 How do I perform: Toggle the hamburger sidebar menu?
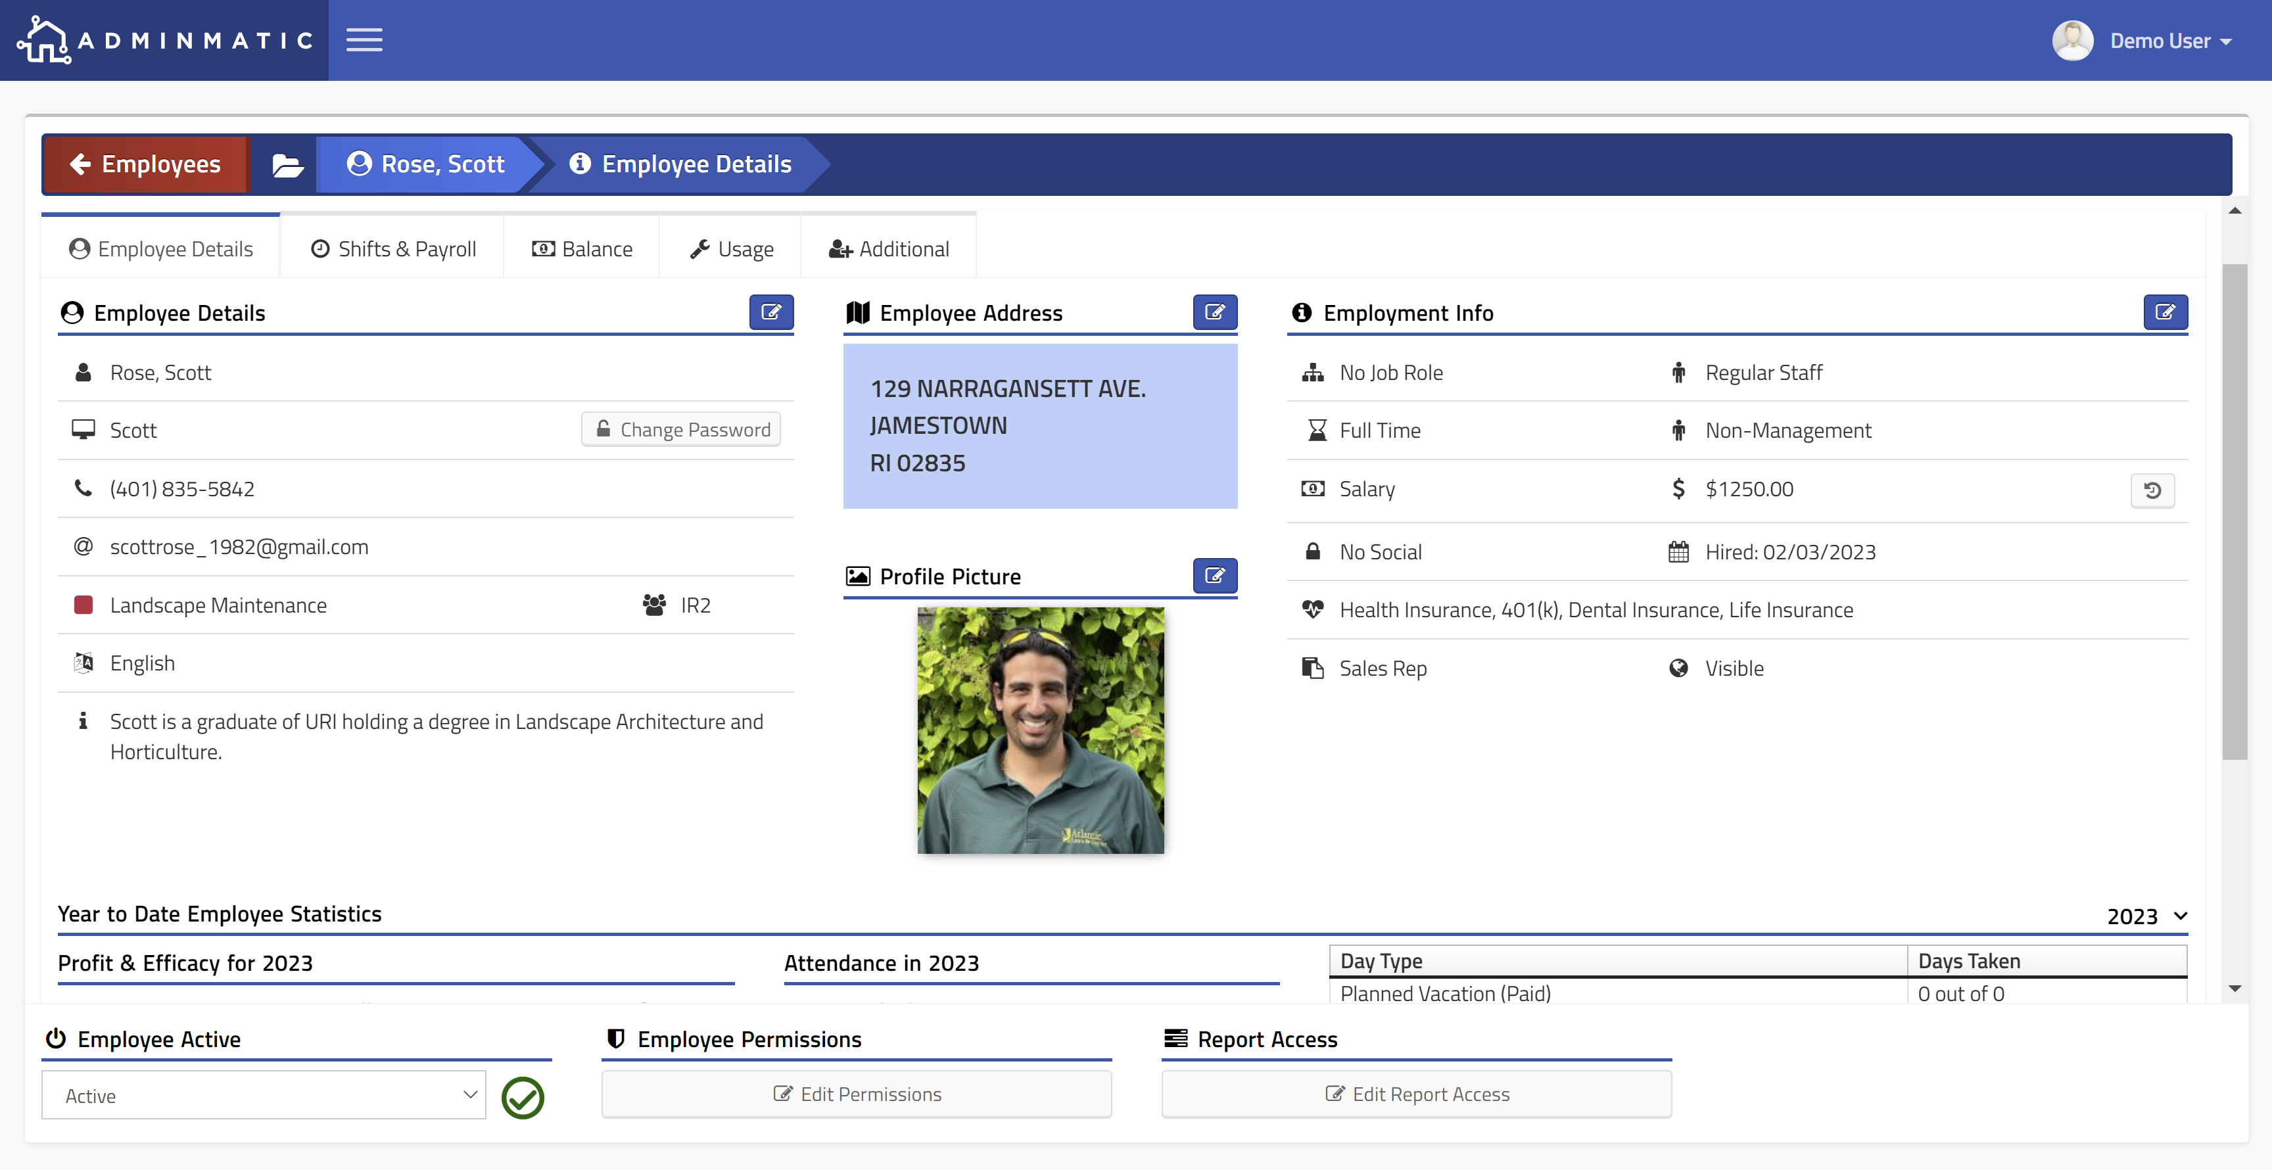[x=364, y=41]
